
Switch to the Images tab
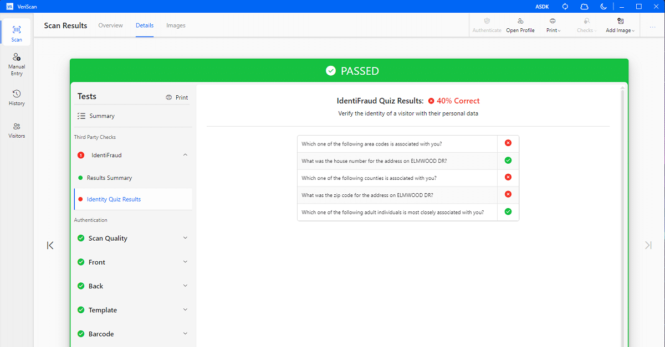pyautogui.click(x=176, y=25)
